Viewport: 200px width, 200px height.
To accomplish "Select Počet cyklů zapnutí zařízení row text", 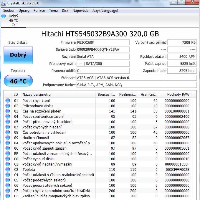I will tap(45, 148).
